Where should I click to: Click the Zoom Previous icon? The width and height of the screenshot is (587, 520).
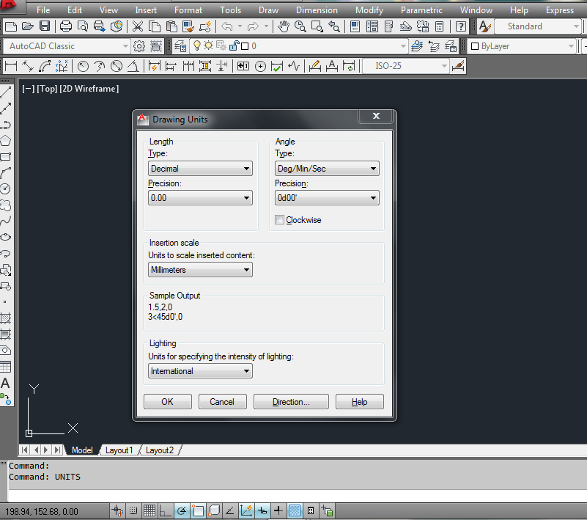334,26
